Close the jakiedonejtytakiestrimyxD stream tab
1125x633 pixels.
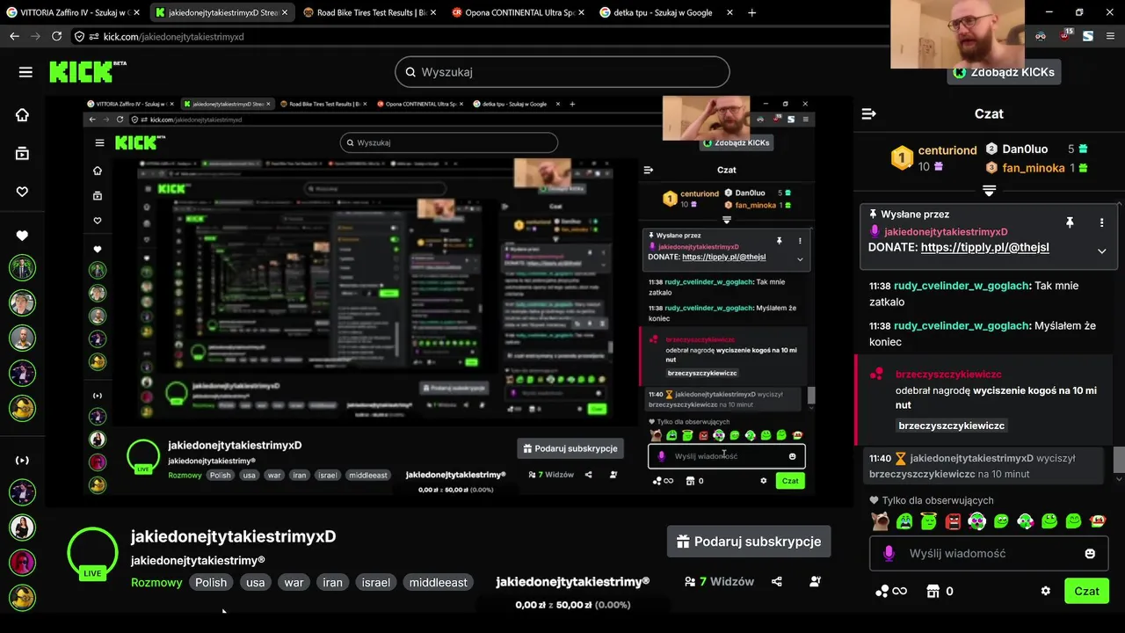(x=285, y=12)
